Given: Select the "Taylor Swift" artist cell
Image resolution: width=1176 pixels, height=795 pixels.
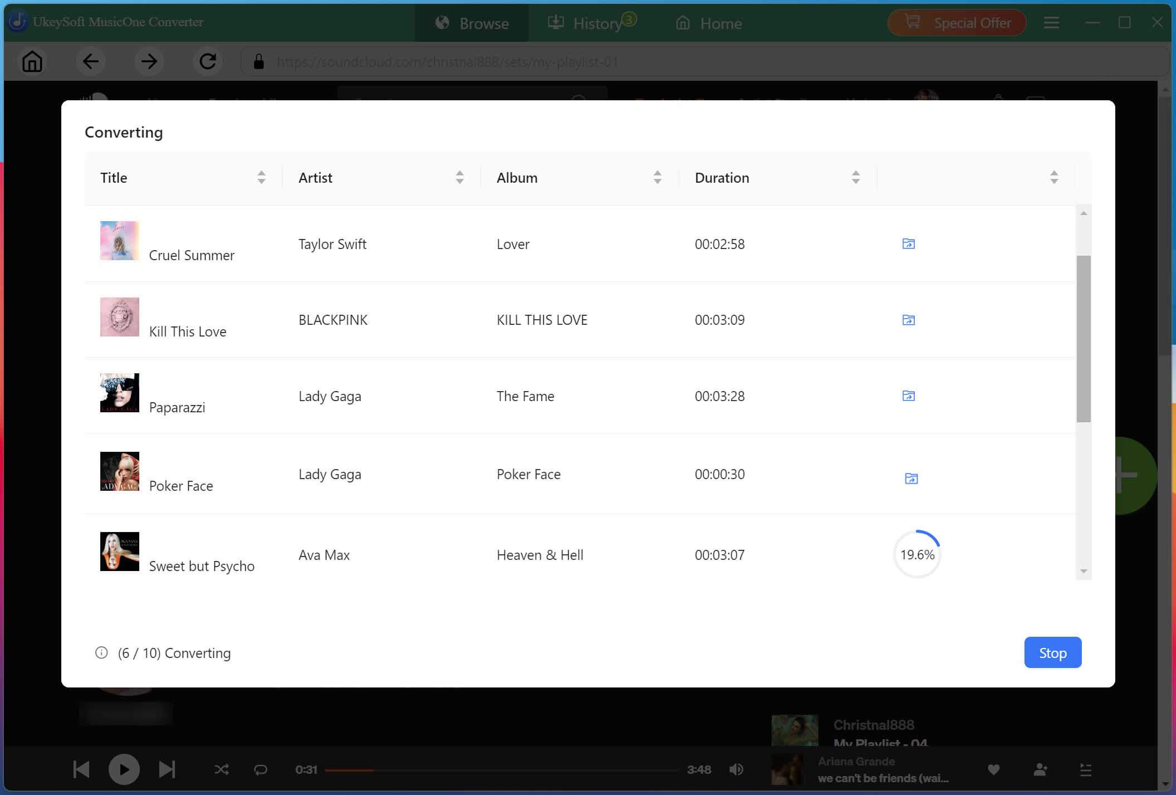Looking at the screenshot, I should 332,244.
